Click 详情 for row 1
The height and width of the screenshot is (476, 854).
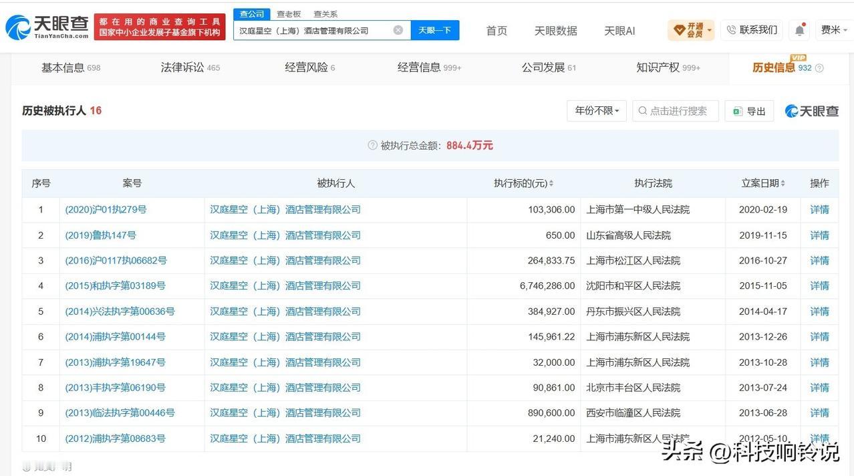tap(819, 209)
